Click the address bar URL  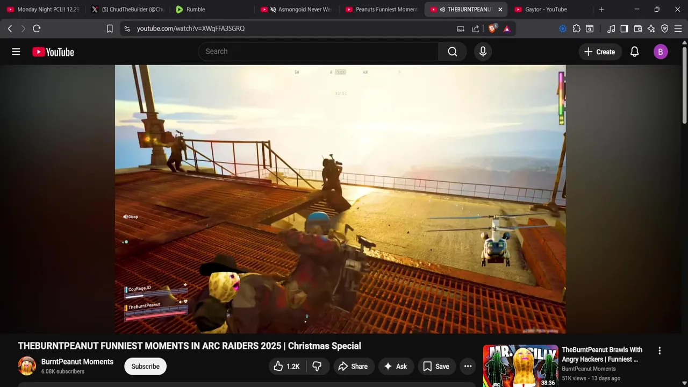click(191, 28)
